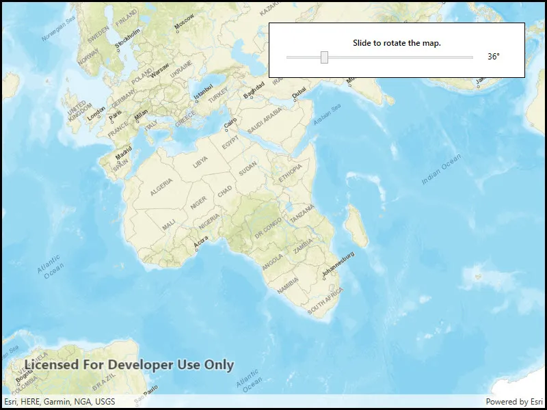Viewport: 547px width, 410px height.
Task: Click the Milan city label
Action: pos(142,115)
